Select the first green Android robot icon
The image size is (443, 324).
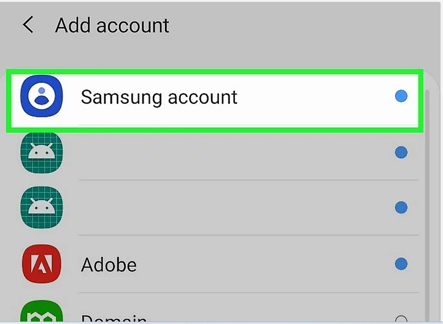pos(42,152)
